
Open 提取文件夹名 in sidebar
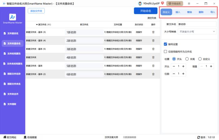(x=13, y=84)
